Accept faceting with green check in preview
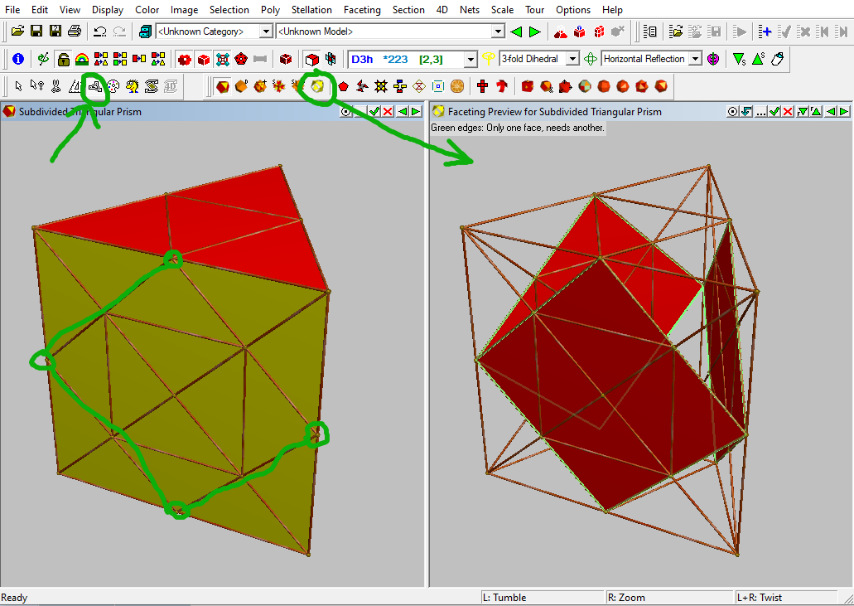854x606 pixels. click(x=774, y=112)
